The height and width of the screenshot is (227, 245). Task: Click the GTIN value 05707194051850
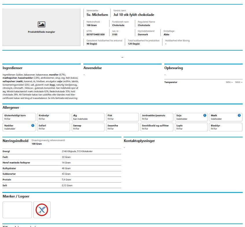tap(95, 34)
